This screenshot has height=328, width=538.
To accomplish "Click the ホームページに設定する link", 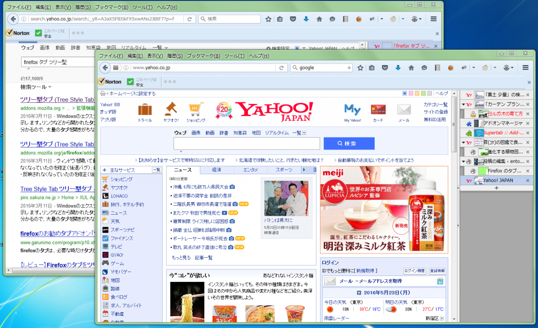I will (x=132, y=93).
